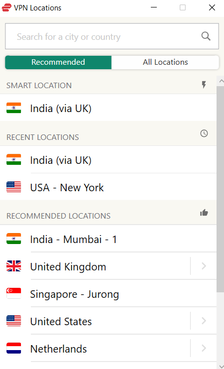The height and width of the screenshot is (369, 224).
Task: Connect to India - Mumbai - 1
Action: point(108,239)
